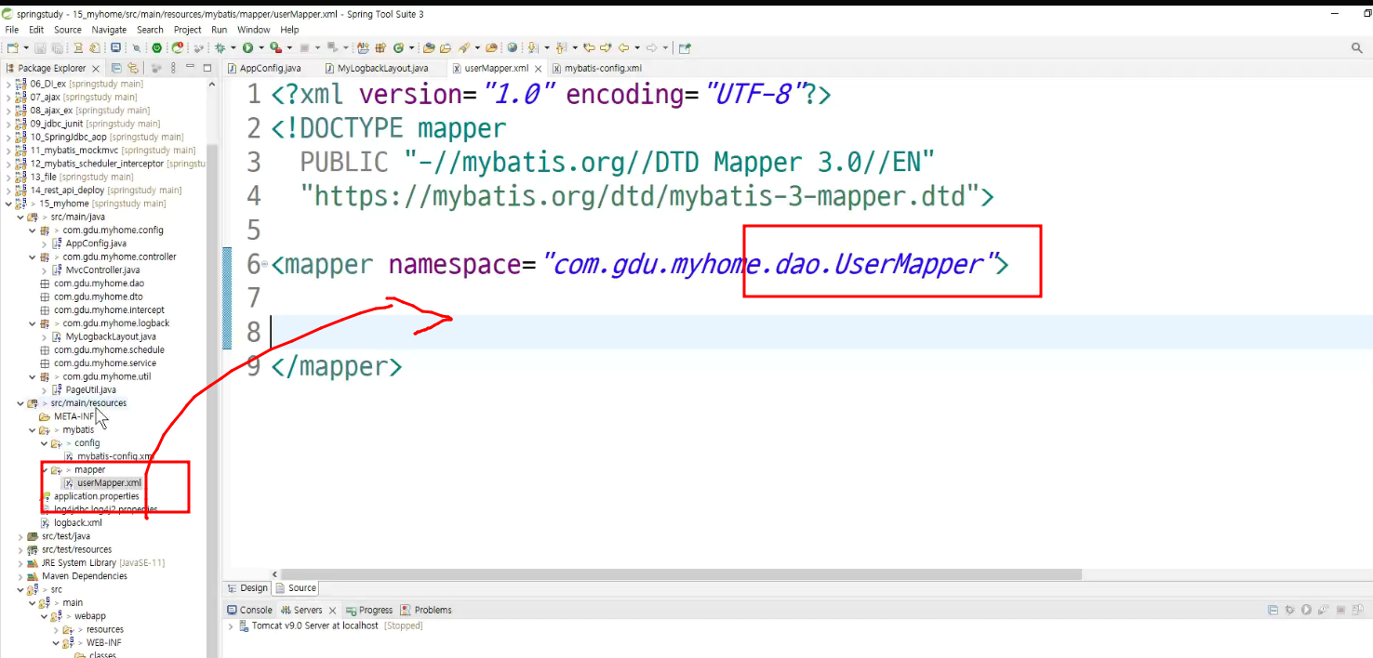Switch to the Design editor tab
The image size is (1373, 658).
(247, 587)
